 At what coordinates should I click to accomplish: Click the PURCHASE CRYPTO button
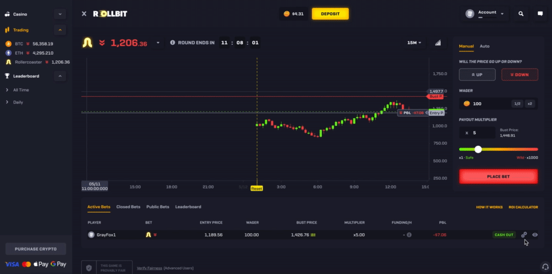pyautogui.click(x=35, y=249)
